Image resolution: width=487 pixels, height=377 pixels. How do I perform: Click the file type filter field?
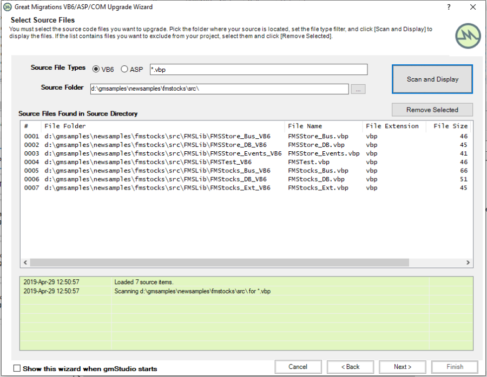pos(258,70)
